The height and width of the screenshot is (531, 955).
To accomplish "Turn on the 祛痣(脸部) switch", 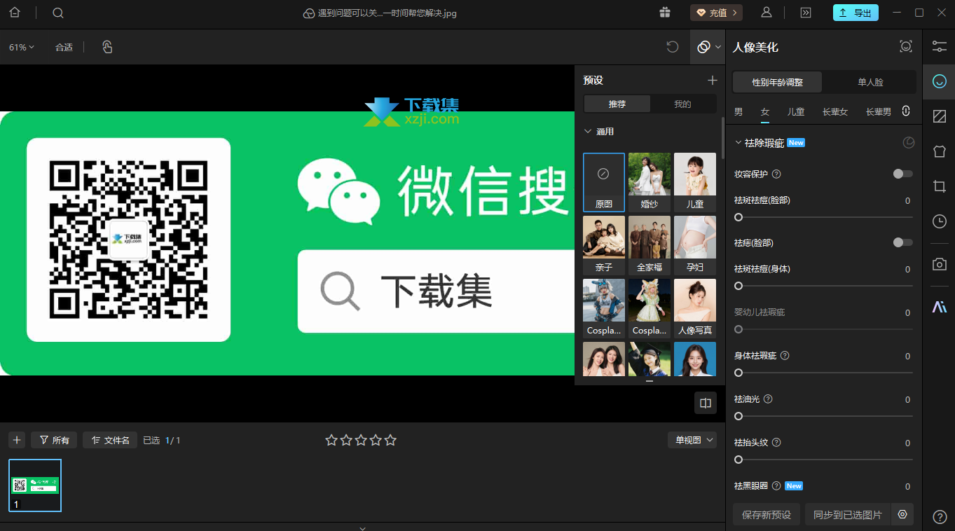I will [902, 242].
